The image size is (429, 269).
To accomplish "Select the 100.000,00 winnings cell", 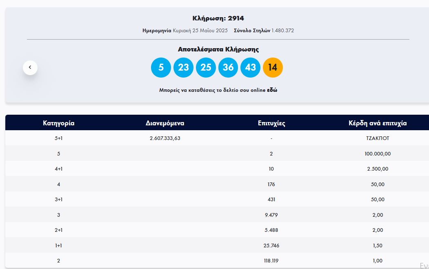I will 378,154.
